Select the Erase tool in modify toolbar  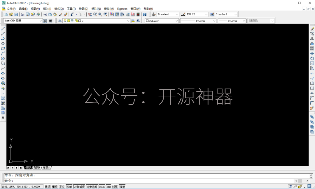[x=312, y=29]
